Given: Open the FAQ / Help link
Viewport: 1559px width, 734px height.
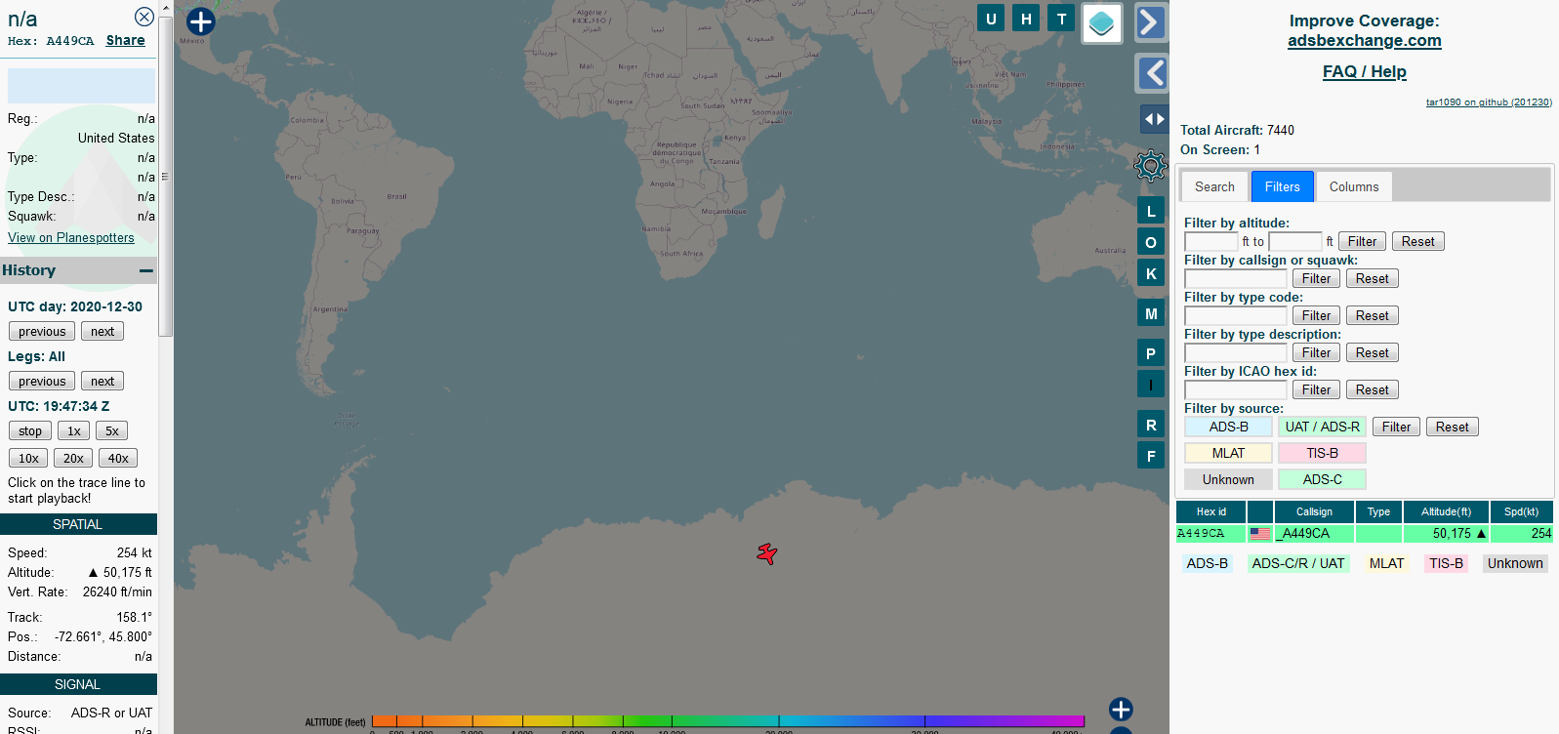Looking at the screenshot, I should tap(1364, 72).
